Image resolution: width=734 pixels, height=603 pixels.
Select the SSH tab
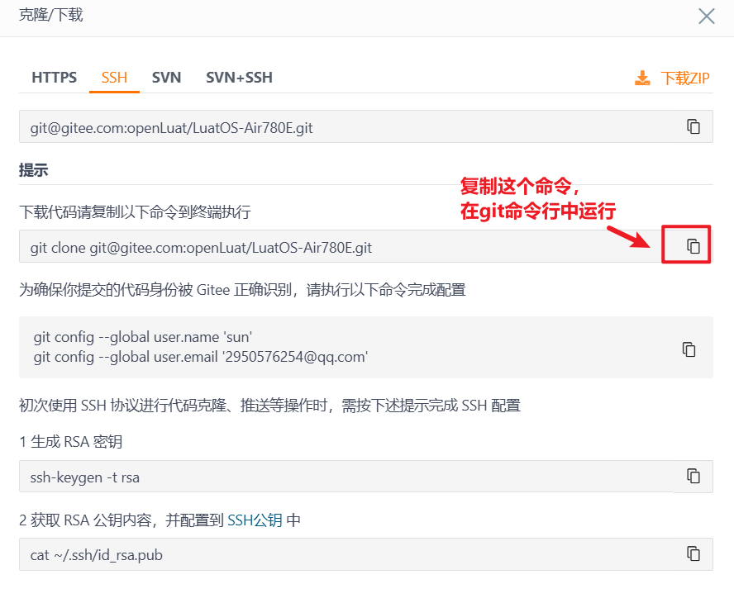coord(114,77)
